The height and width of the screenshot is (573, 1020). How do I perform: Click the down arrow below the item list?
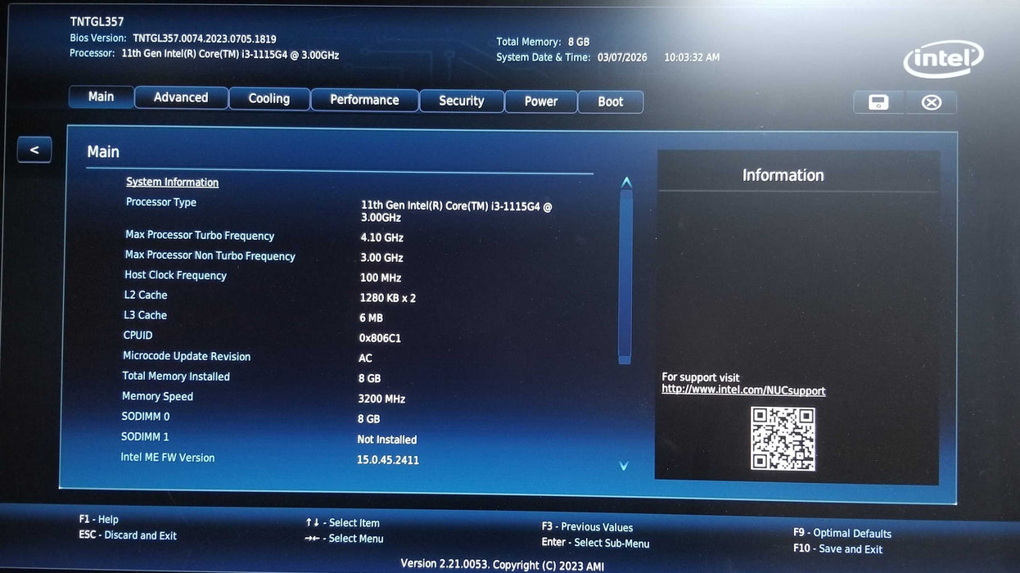point(624,465)
